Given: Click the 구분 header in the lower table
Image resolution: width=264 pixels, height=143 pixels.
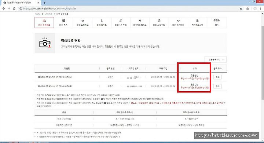Looking at the screenshot, I should pos(64,112).
